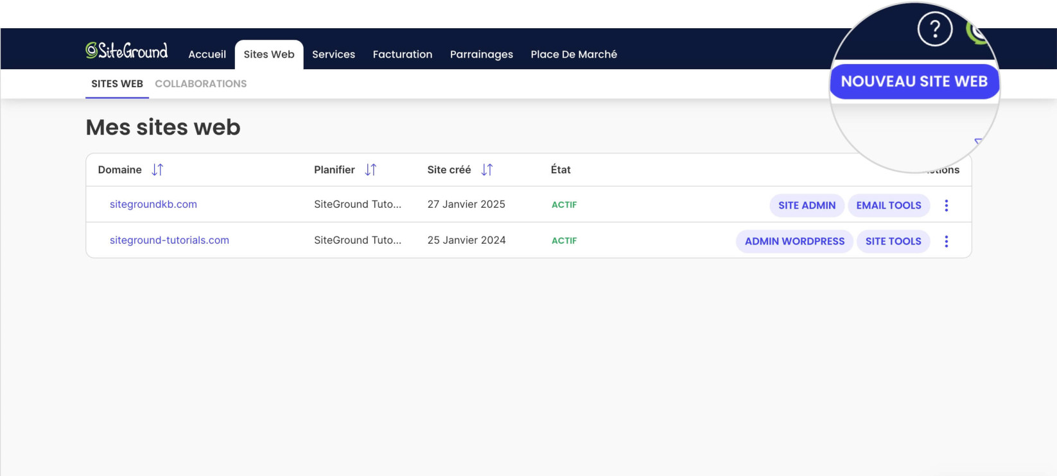Open more options for sitegroundkb.com row
The width and height of the screenshot is (1057, 476).
click(x=946, y=205)
